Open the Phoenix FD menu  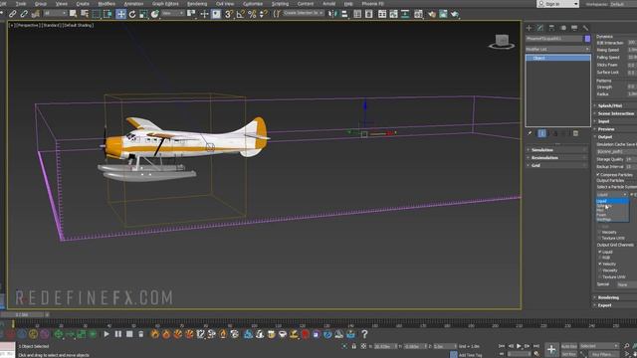[372, 4]
